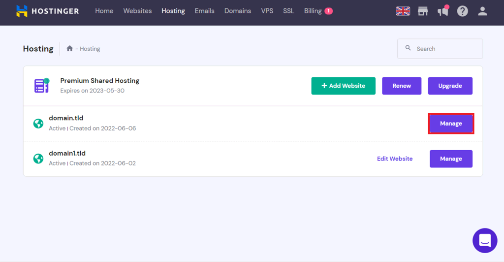Image resolution: width=504 pixels, height=262 pixels.
Task: Open the live chat bubble
Action: coord(485,240)
